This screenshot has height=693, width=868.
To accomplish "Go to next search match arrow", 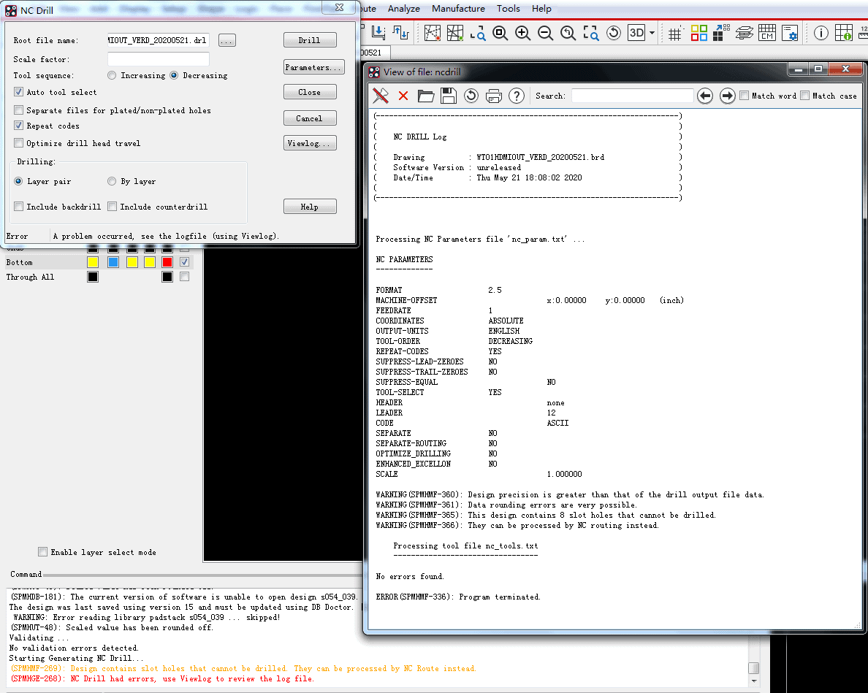I will pyautogui.click(x=728, y=96).
